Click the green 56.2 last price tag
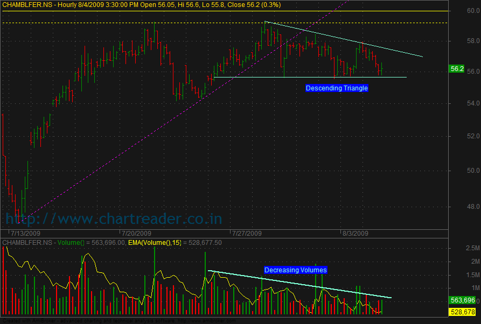 pos(457,69)
